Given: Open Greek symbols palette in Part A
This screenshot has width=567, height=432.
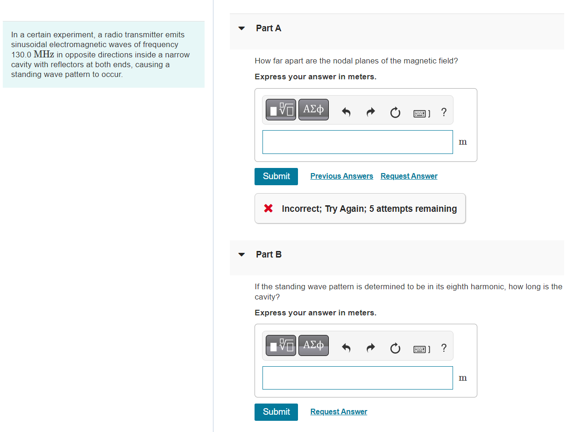Looking at the screenshot, I should 313,110.
